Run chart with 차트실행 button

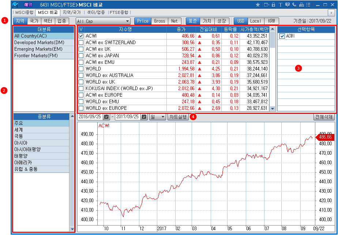tap(178, 117)
